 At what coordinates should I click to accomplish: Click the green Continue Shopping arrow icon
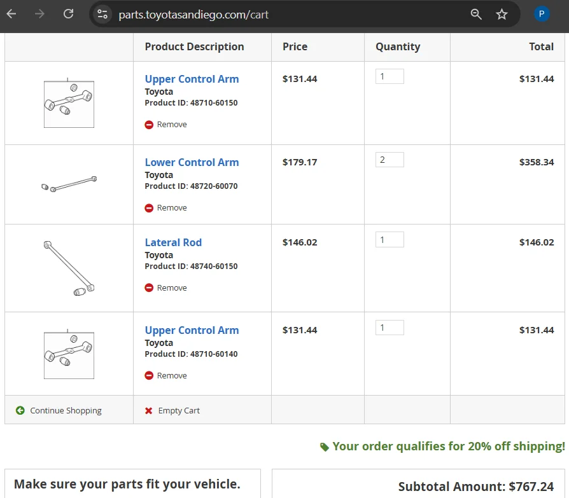(20, 411)
